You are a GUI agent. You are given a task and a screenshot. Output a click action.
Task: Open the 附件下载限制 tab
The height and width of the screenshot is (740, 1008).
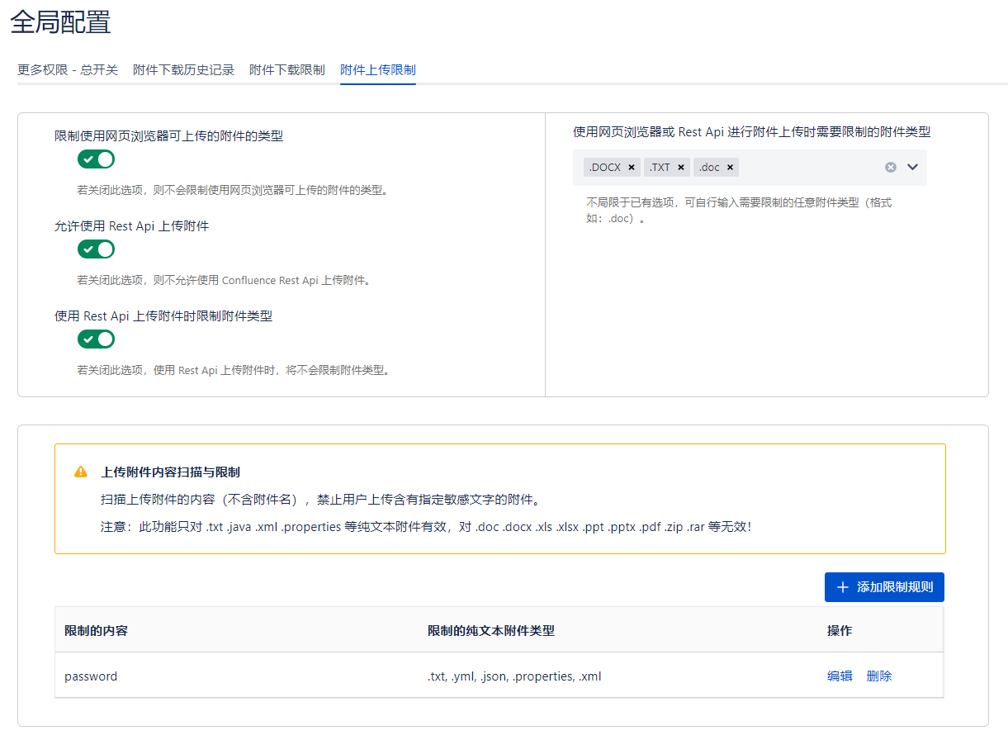(x=287, y=70)
